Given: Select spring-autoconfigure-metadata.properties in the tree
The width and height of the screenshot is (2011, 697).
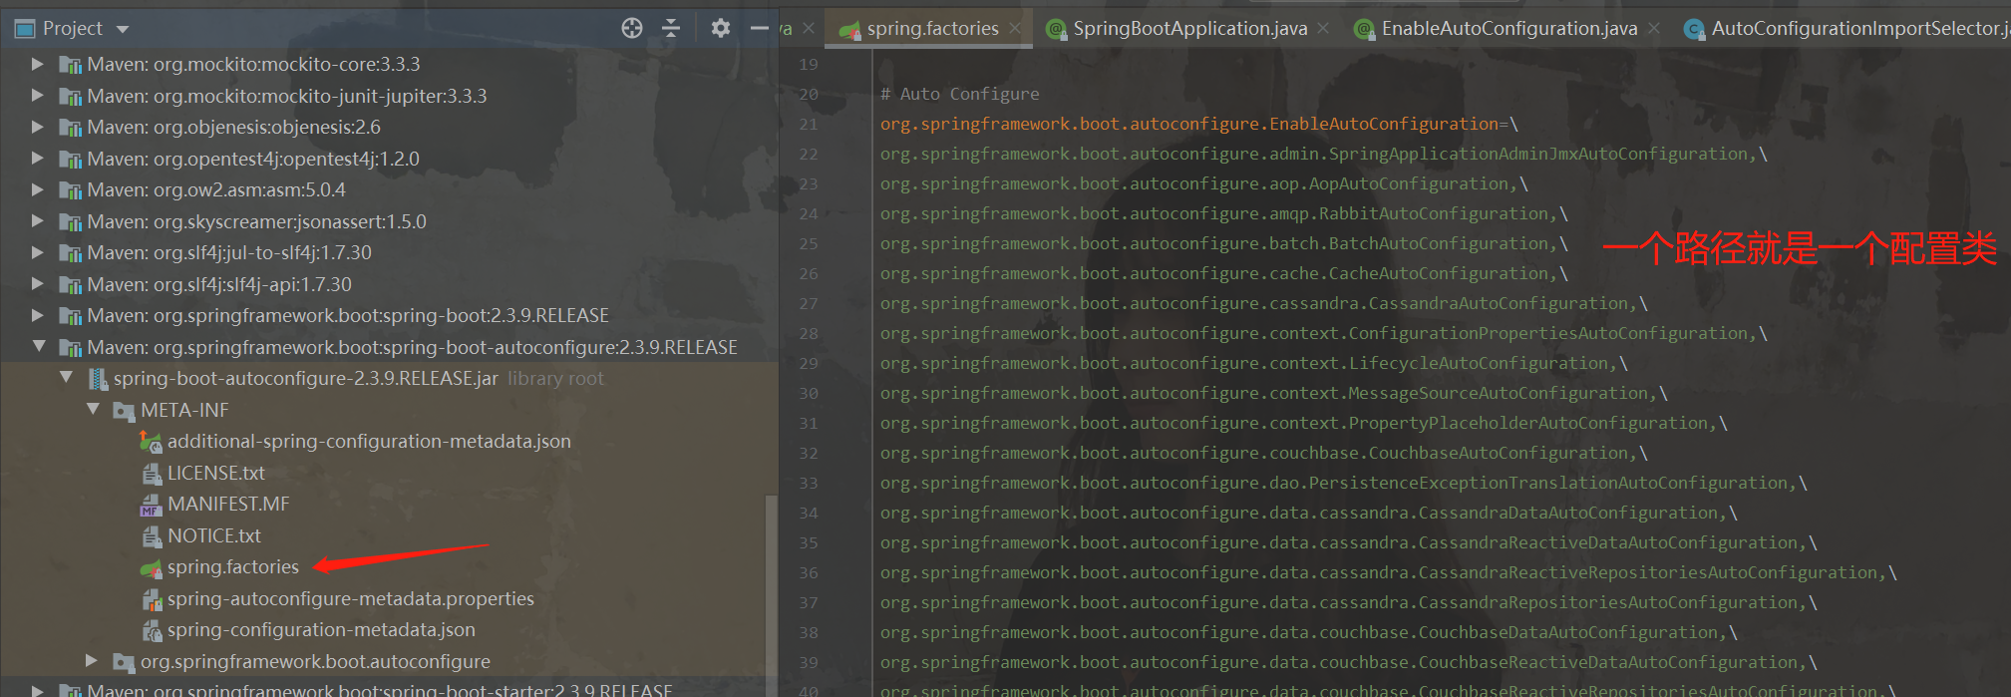Looking at the screenshot, I should tap(350, 599).
